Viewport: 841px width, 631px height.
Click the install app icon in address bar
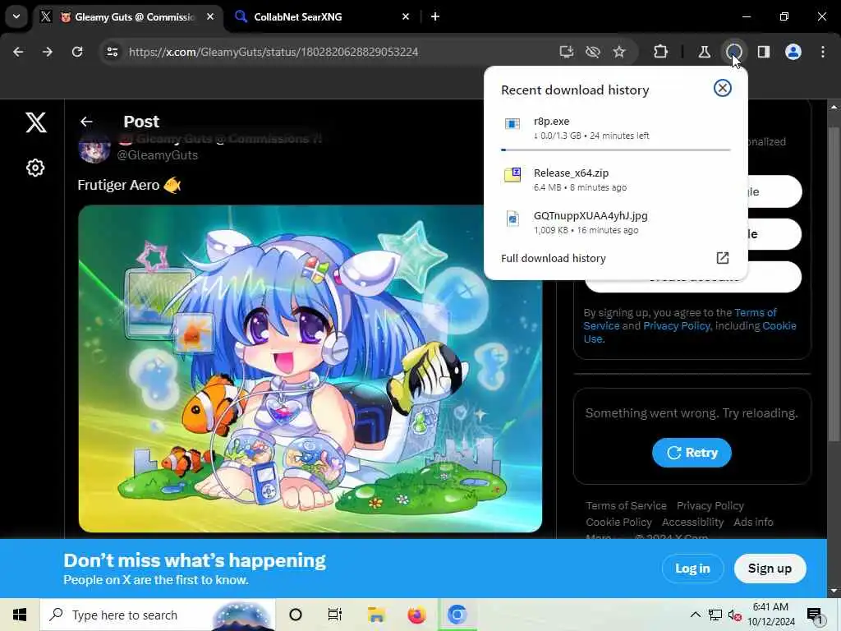point(567,52)
